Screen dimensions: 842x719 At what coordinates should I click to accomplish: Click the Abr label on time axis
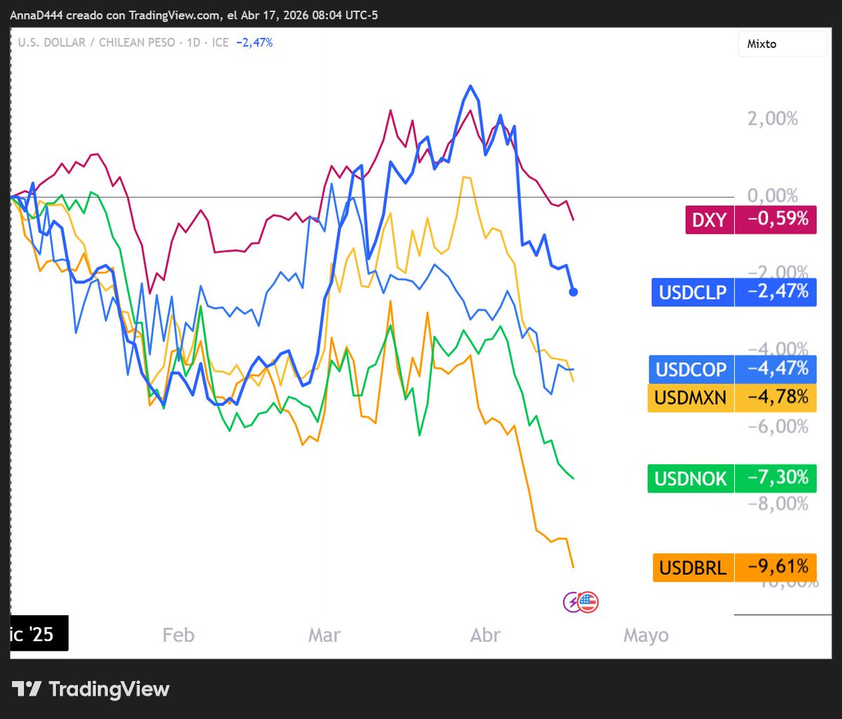485,636
